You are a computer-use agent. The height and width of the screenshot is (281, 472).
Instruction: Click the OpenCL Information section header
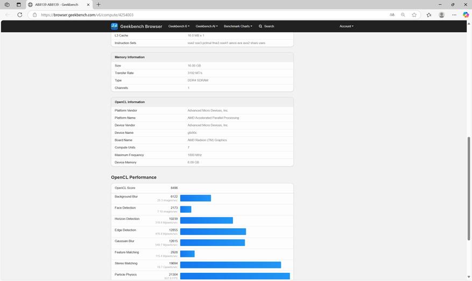click(x=202, y=102)
